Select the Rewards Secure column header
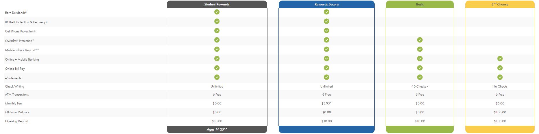 click(x=326, y=4)
